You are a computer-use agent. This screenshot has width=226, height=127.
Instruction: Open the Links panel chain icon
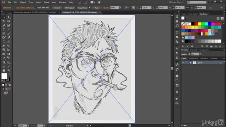pos(177,103)
